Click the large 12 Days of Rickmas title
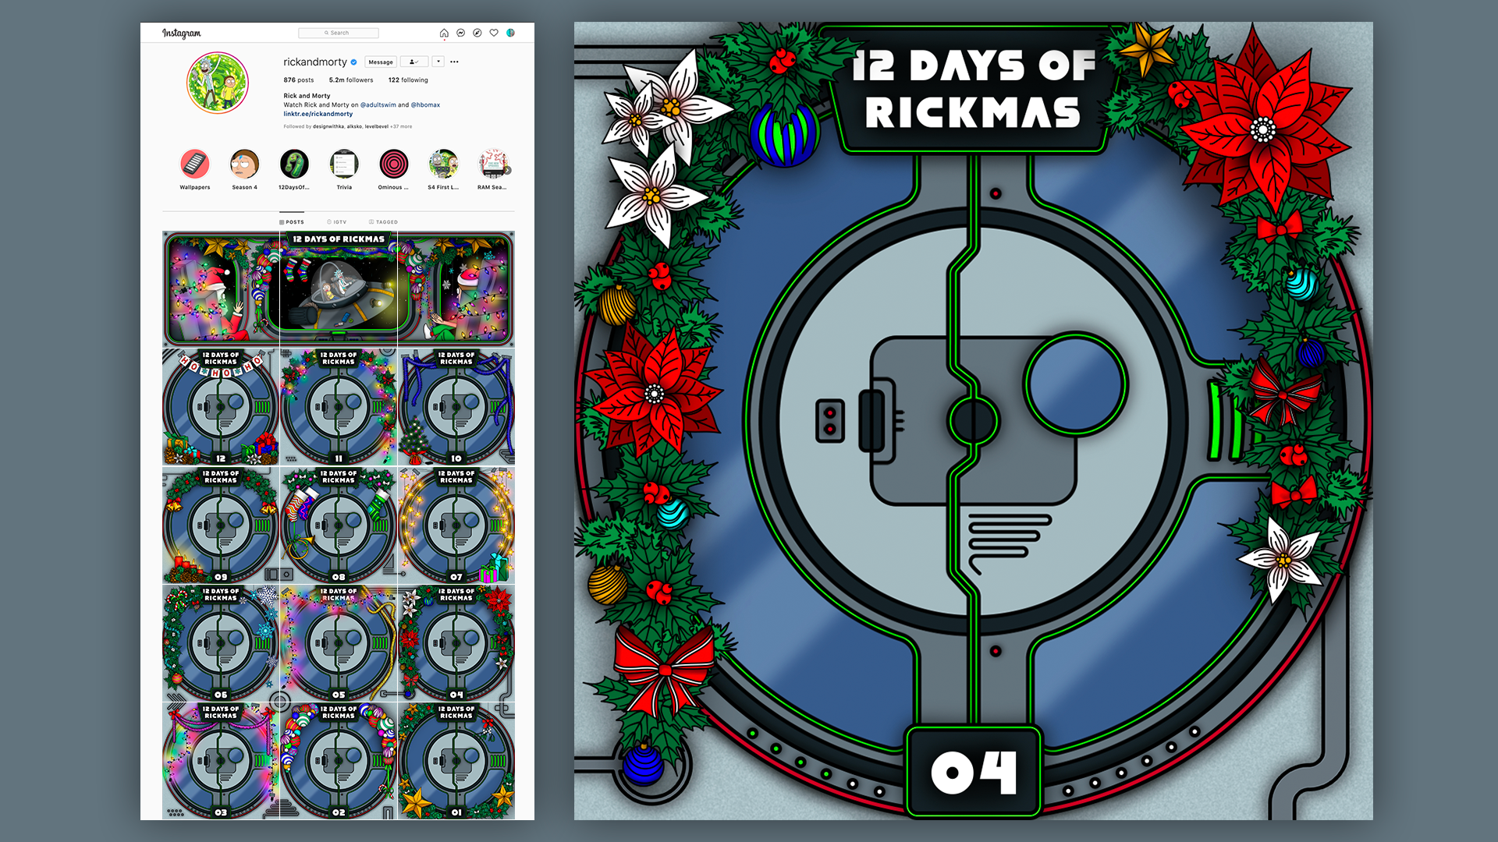Viewport: 1498px width, 842px height. tap(974, 89)
